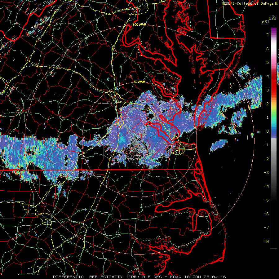Image resolution: width=279 pixels, height=279 pixels.
Task: Click the white-pink segment of the ZDR color bar
Action: (x=274, y=48)
